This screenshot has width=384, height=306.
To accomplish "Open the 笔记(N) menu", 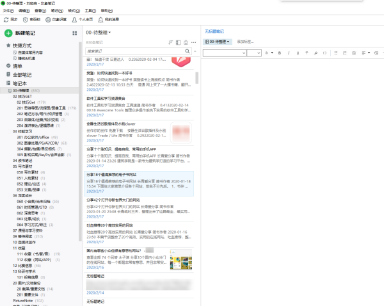I will [x=57, y=11].
